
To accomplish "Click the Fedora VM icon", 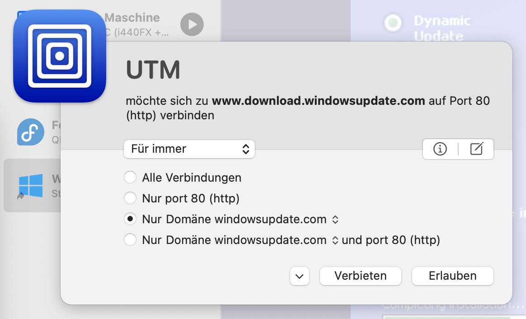I will click(30, 132).
